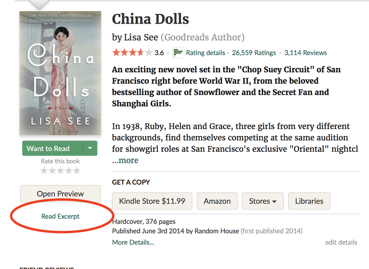Click the Amazon button
The image size is (369, 269).
[217, 201]
